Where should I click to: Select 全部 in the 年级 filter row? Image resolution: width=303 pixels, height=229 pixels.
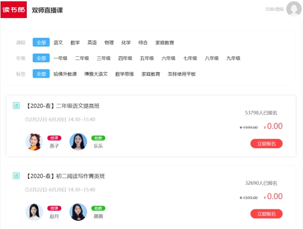coord(41,58)
